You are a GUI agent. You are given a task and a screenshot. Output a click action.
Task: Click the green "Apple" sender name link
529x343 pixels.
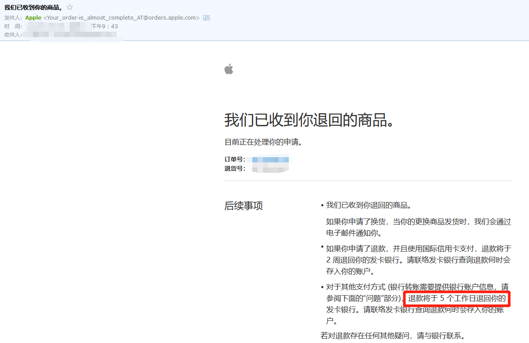[33, 17]
